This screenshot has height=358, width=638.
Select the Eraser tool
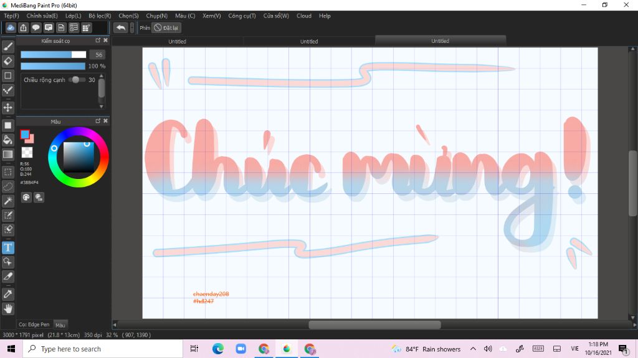[x=7, y=61]
